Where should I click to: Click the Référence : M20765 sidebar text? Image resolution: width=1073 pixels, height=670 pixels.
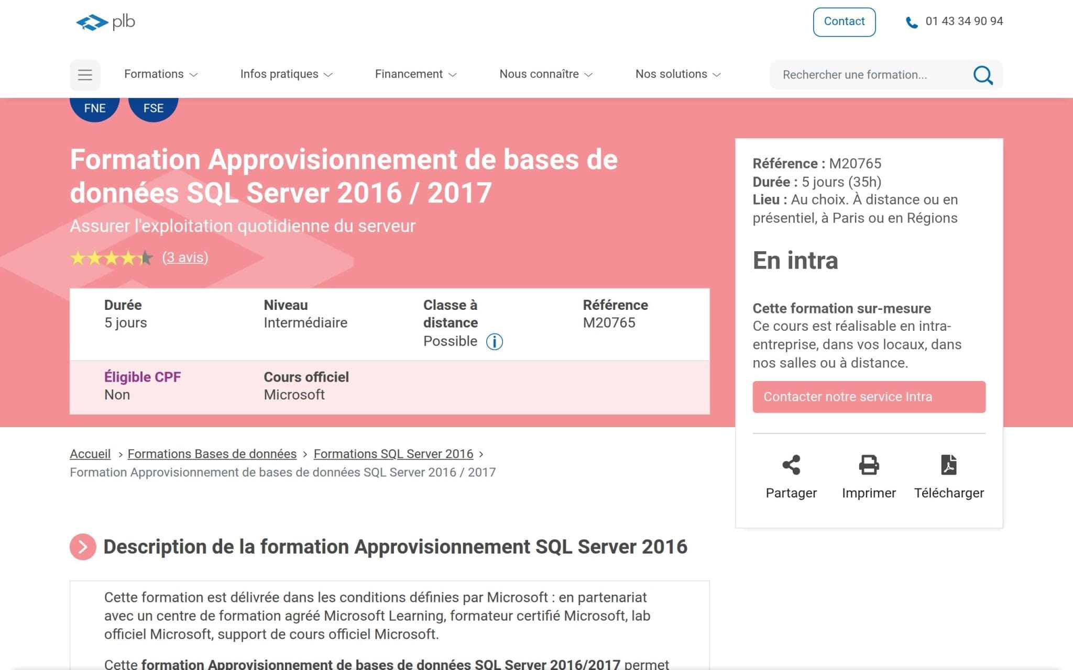(817, 163)
